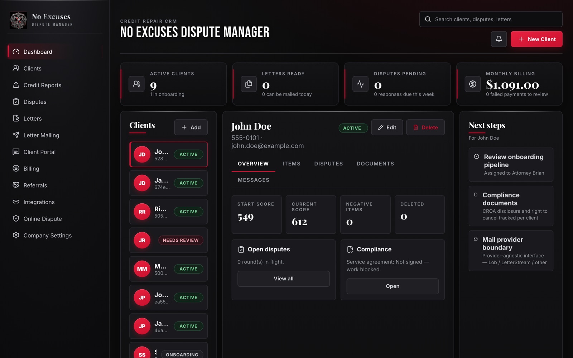Open Referrals page
Image resolution: width=573 pixels, height=358 pixels.
point(55,185)
